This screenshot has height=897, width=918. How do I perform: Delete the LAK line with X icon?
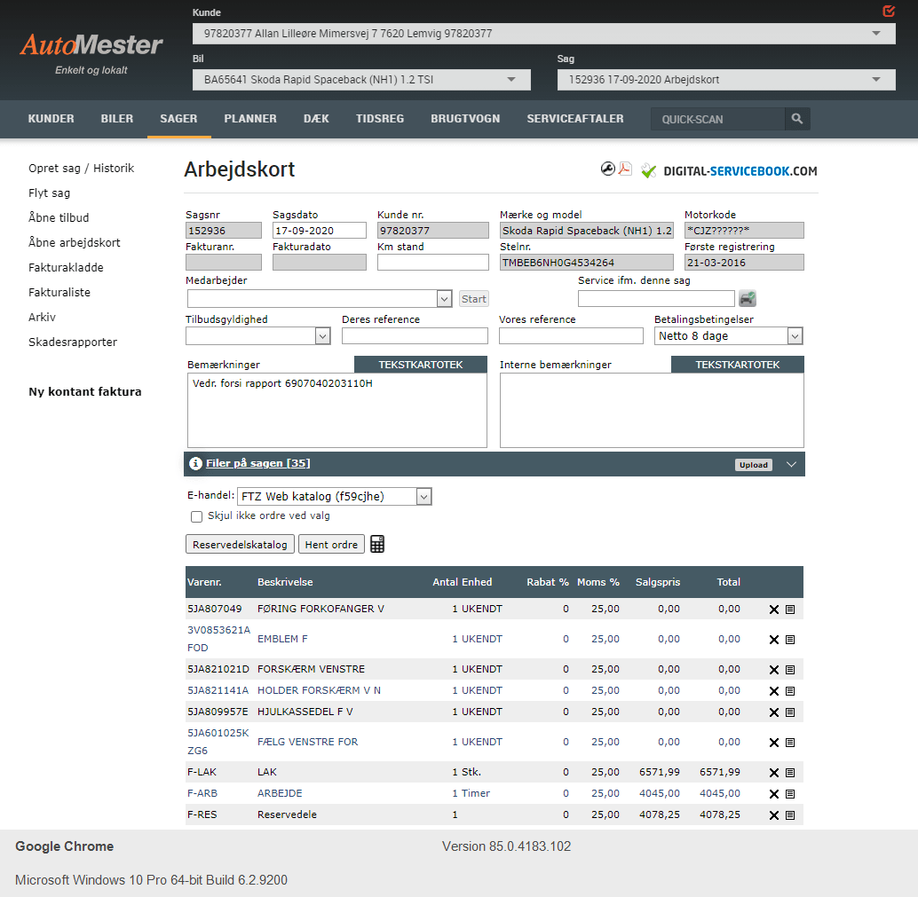coord(773,773)
